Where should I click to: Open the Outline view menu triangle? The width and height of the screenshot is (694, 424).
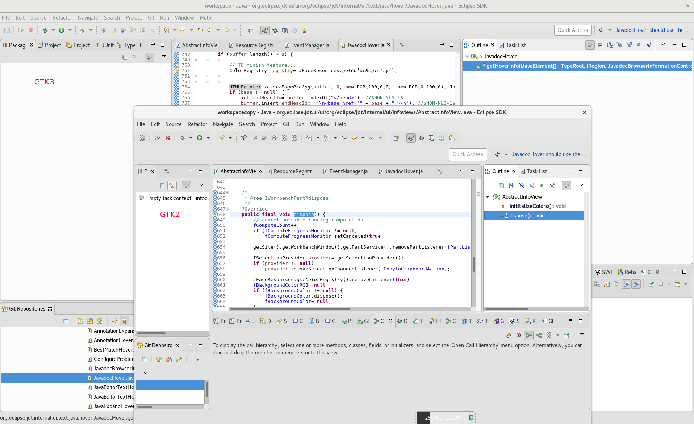pos(582,185)
